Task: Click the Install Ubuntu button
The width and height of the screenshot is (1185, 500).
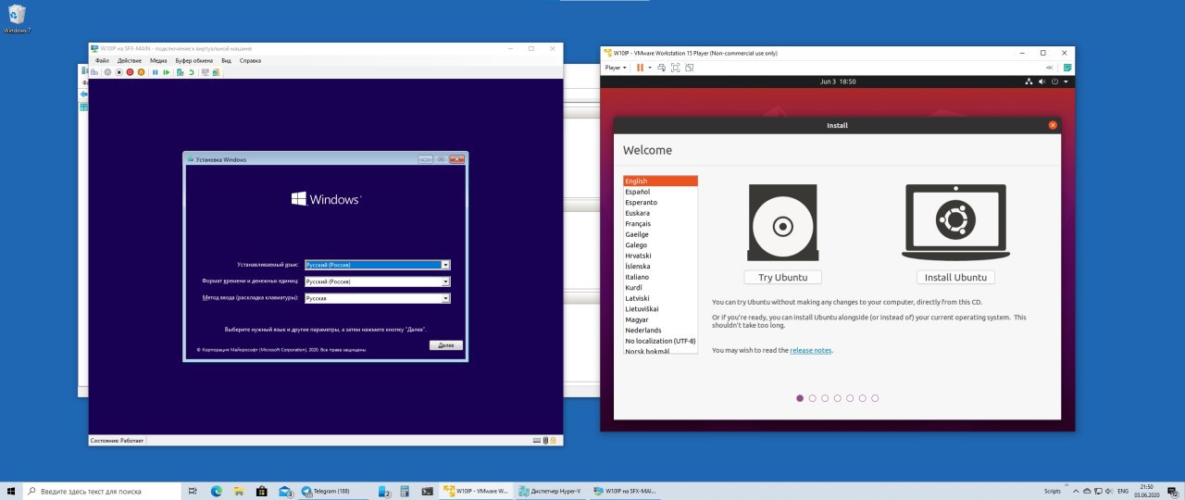Action: (955, 278)
